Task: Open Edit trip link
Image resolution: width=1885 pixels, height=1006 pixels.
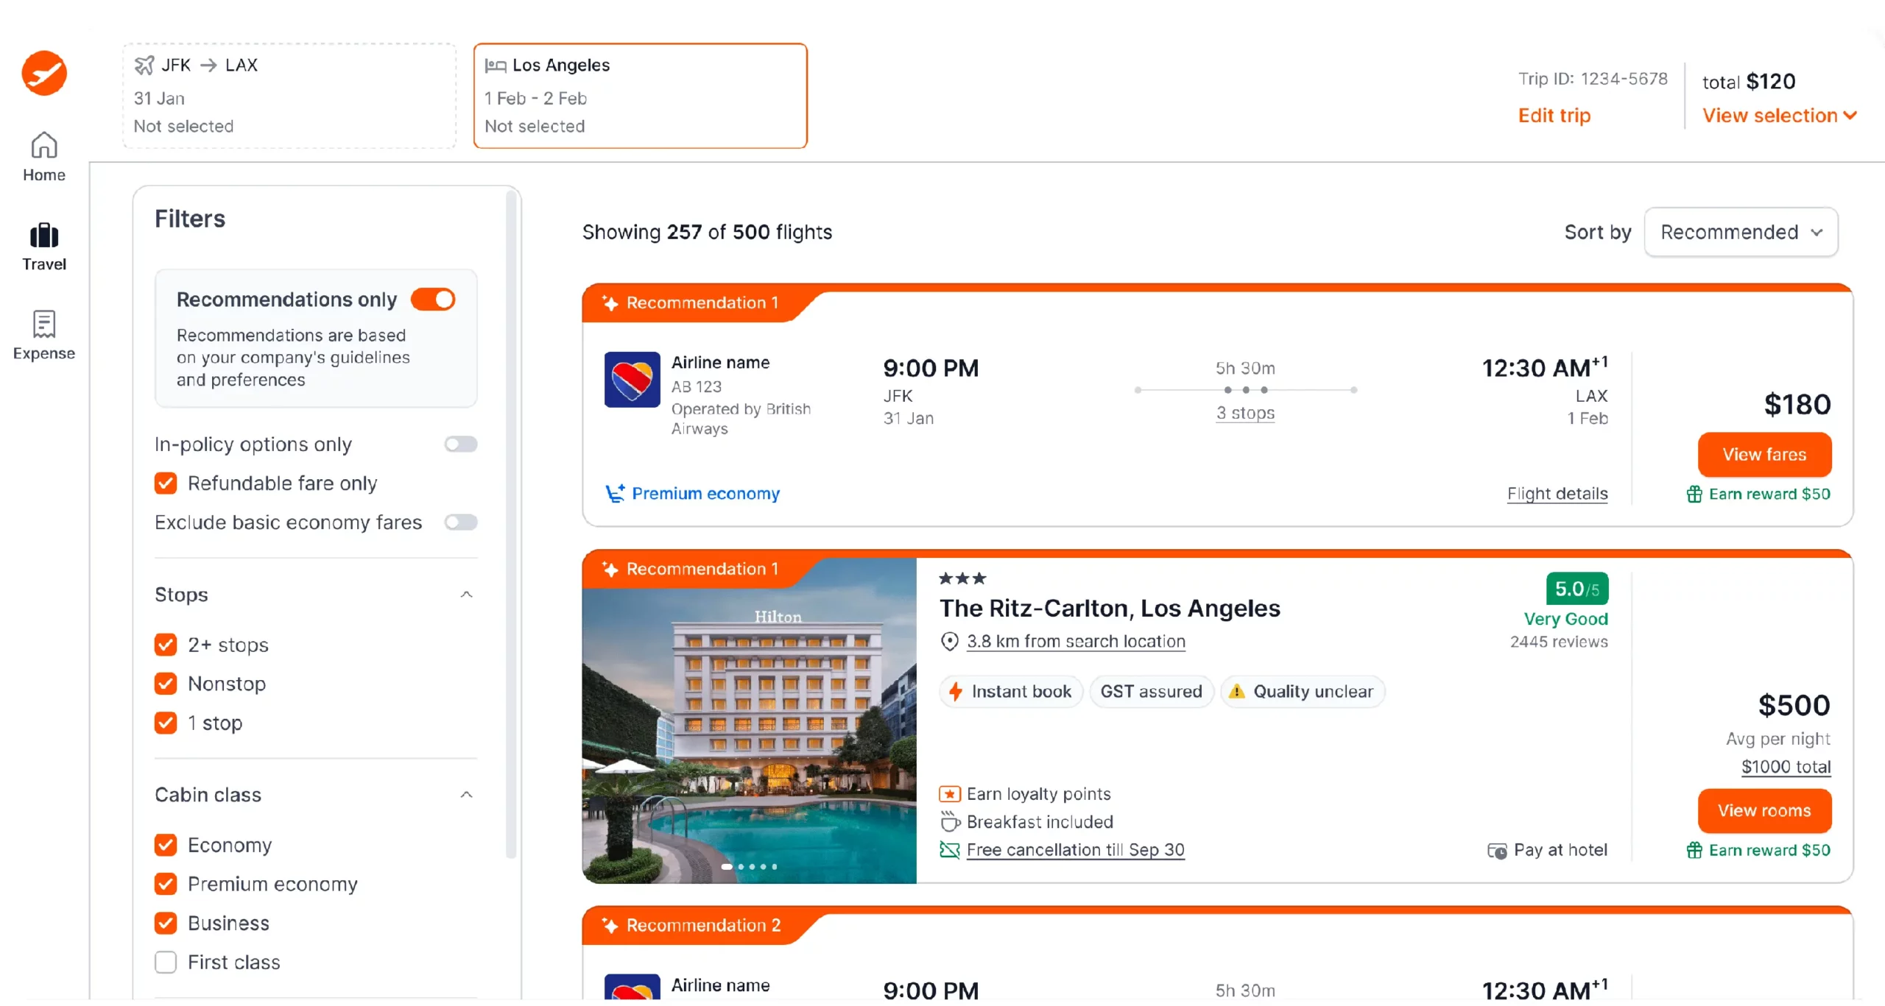Action: point(1554,116)
